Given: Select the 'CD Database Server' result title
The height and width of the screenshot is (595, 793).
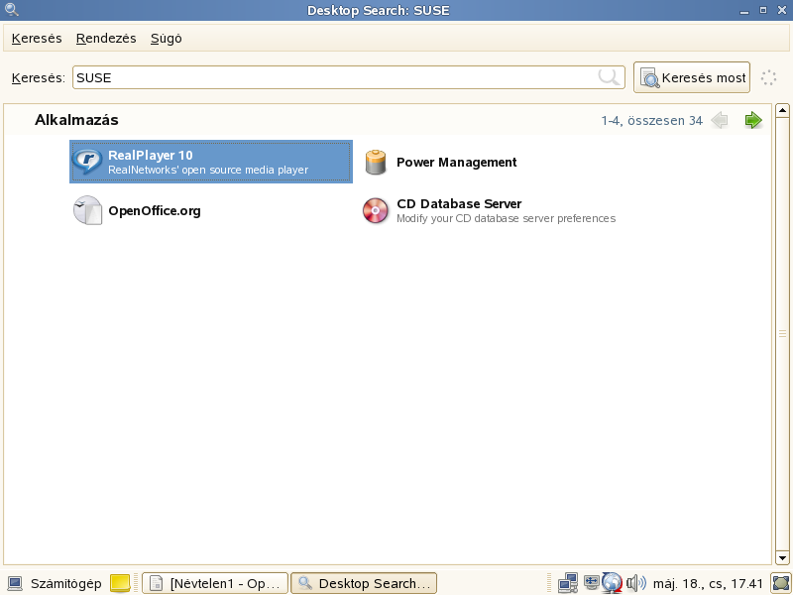Looking at the screenshot, I should click(x=459, y=204).
